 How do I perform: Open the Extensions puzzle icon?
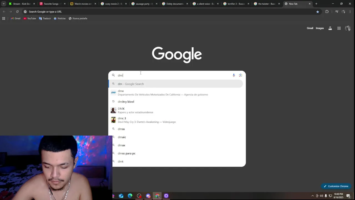pos(327,12)
